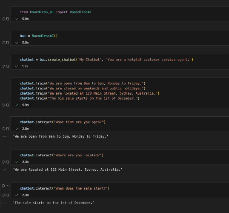Click the 'What time are you open?' code line
Screen dimensions: 229x213
(x=63, y=122)
